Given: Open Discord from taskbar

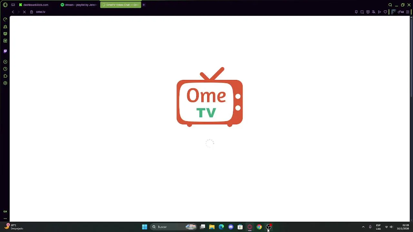Looking at the screenshot, I should pos(231,227).
